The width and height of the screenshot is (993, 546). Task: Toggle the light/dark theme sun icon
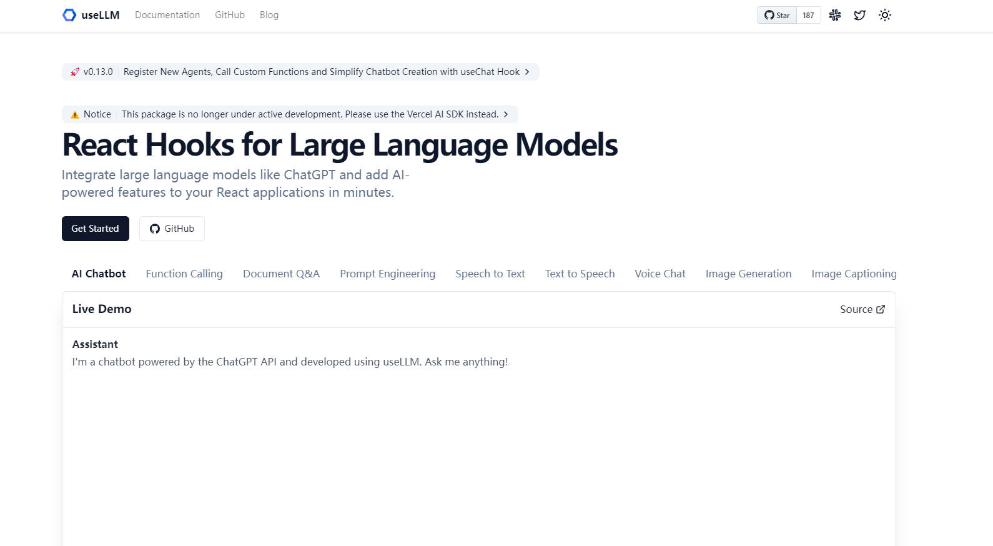(885, 15)
